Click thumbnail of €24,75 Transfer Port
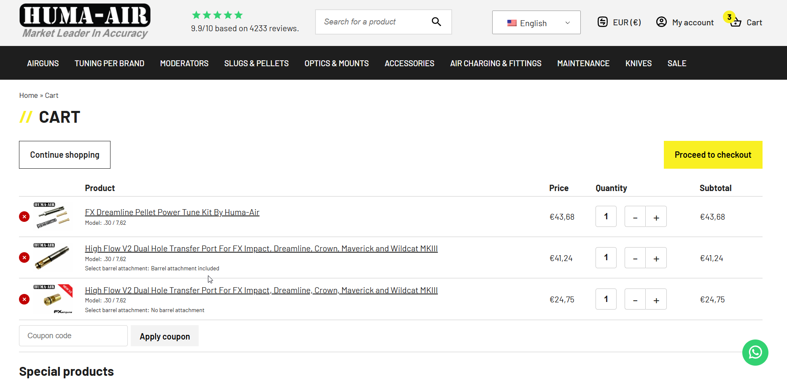787x380 pixels. pos(53,299)
